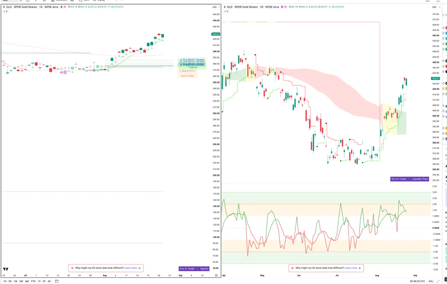This screenshot has width=447, height=284.
Task: Click the Stop at 373.71 label
Action: tap(188, 71)
